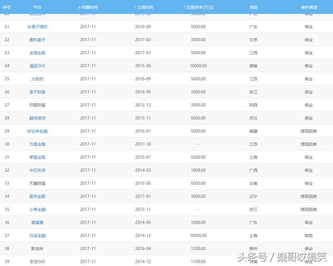Select the sequence number 36 cell
Image resolution: width=333 pixels, height=266 pixels.
coord(7,222)
